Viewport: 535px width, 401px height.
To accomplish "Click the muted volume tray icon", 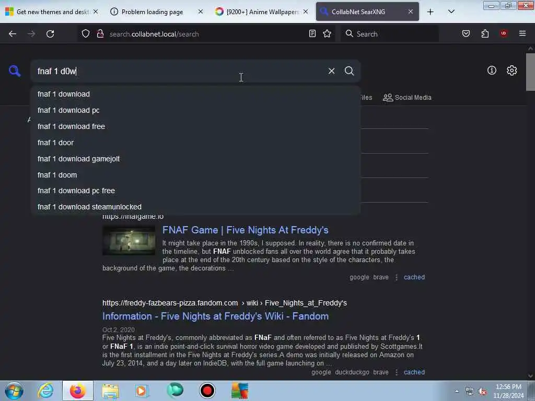I will (x=482, y=392).
